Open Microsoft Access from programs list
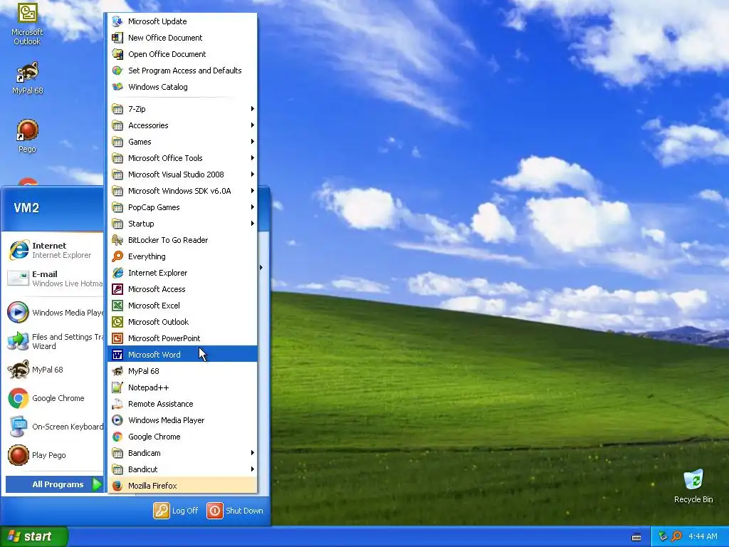The width and height of the screenshot is (729, 547). point(182,289)
